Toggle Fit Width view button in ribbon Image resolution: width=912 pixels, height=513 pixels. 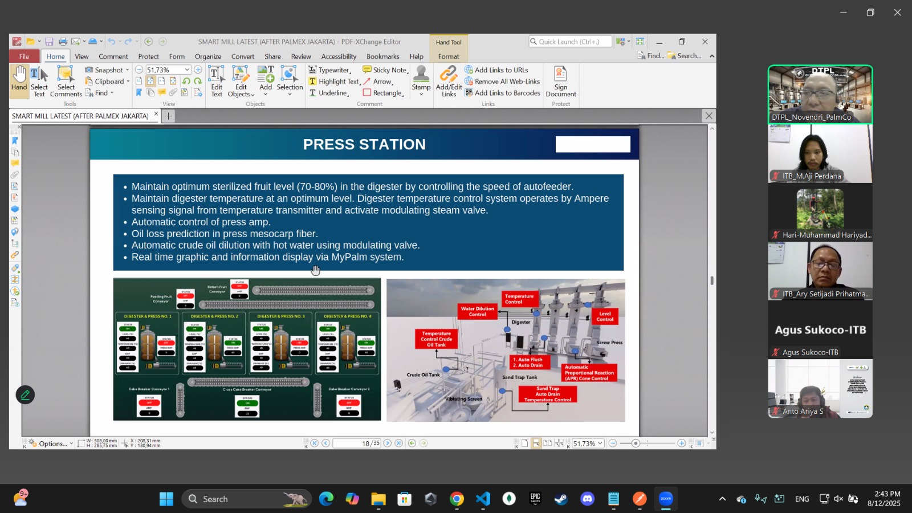(x=161, y=81)
